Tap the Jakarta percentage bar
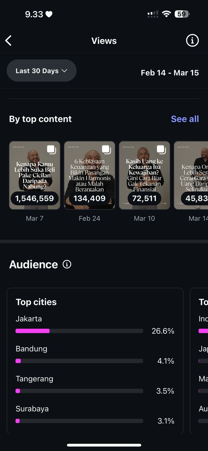208x451 pixels. tap(79, 331)
